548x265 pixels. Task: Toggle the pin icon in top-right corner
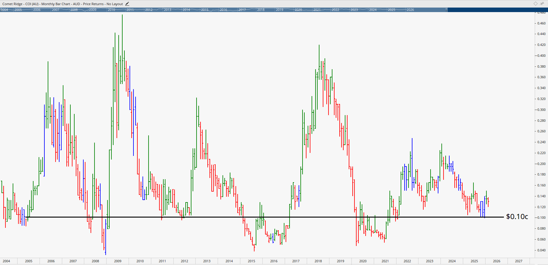[542, 4]
